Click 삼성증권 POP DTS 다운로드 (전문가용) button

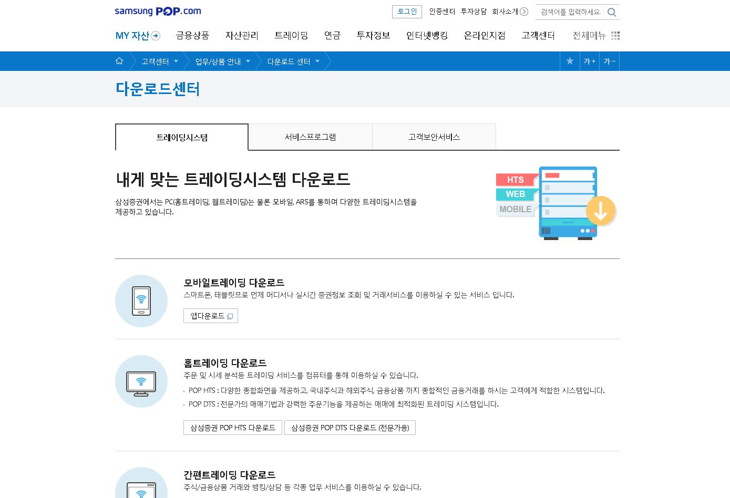coord(350,428)
